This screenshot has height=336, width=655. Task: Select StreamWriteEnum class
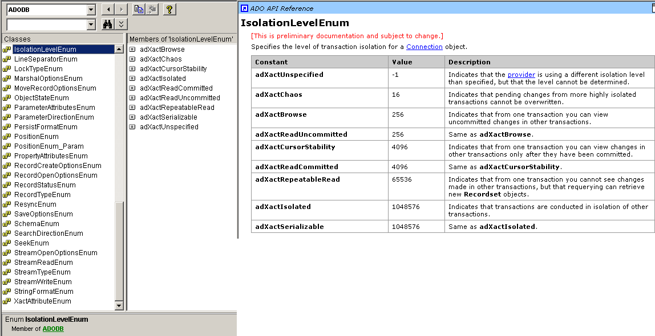(43, 282)
